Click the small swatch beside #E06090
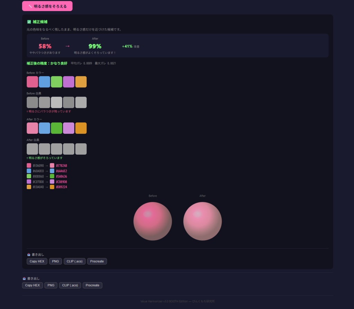Screen dimensions: 354x309 pyautogui.click(x=29, y=165)
